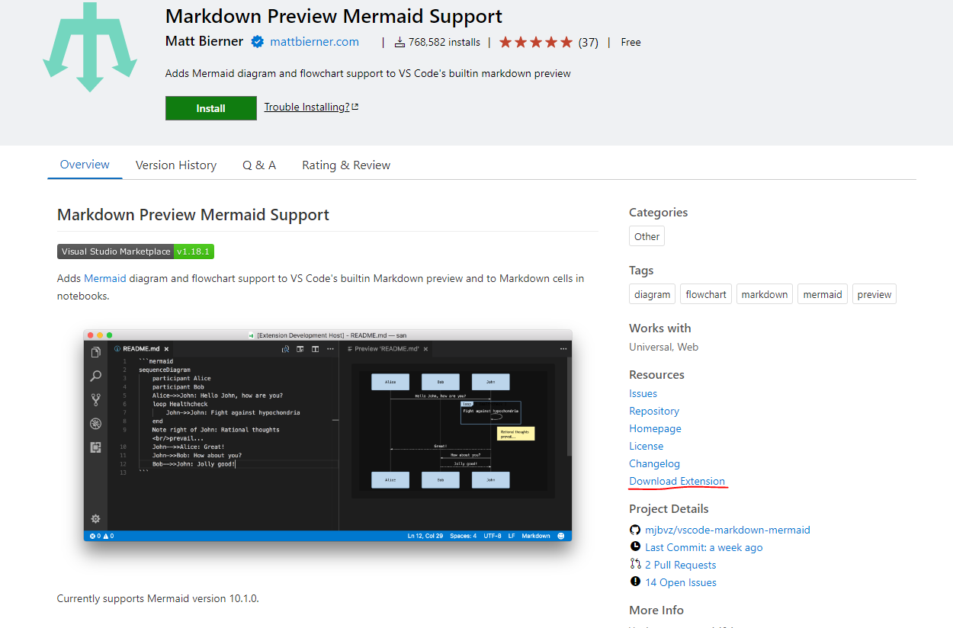Click the download icon beside 768,582 installs
The width and height of the screenshot is (953, 628).
[x=399, y=43]
